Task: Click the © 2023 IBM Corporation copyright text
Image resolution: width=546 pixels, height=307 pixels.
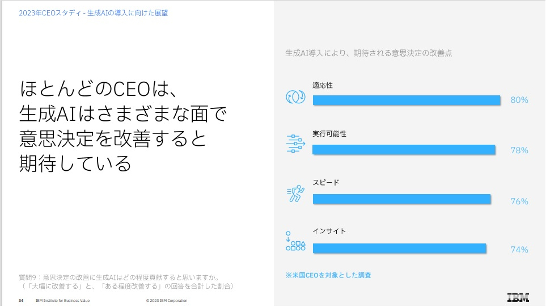Action: [x=167, y=300]
